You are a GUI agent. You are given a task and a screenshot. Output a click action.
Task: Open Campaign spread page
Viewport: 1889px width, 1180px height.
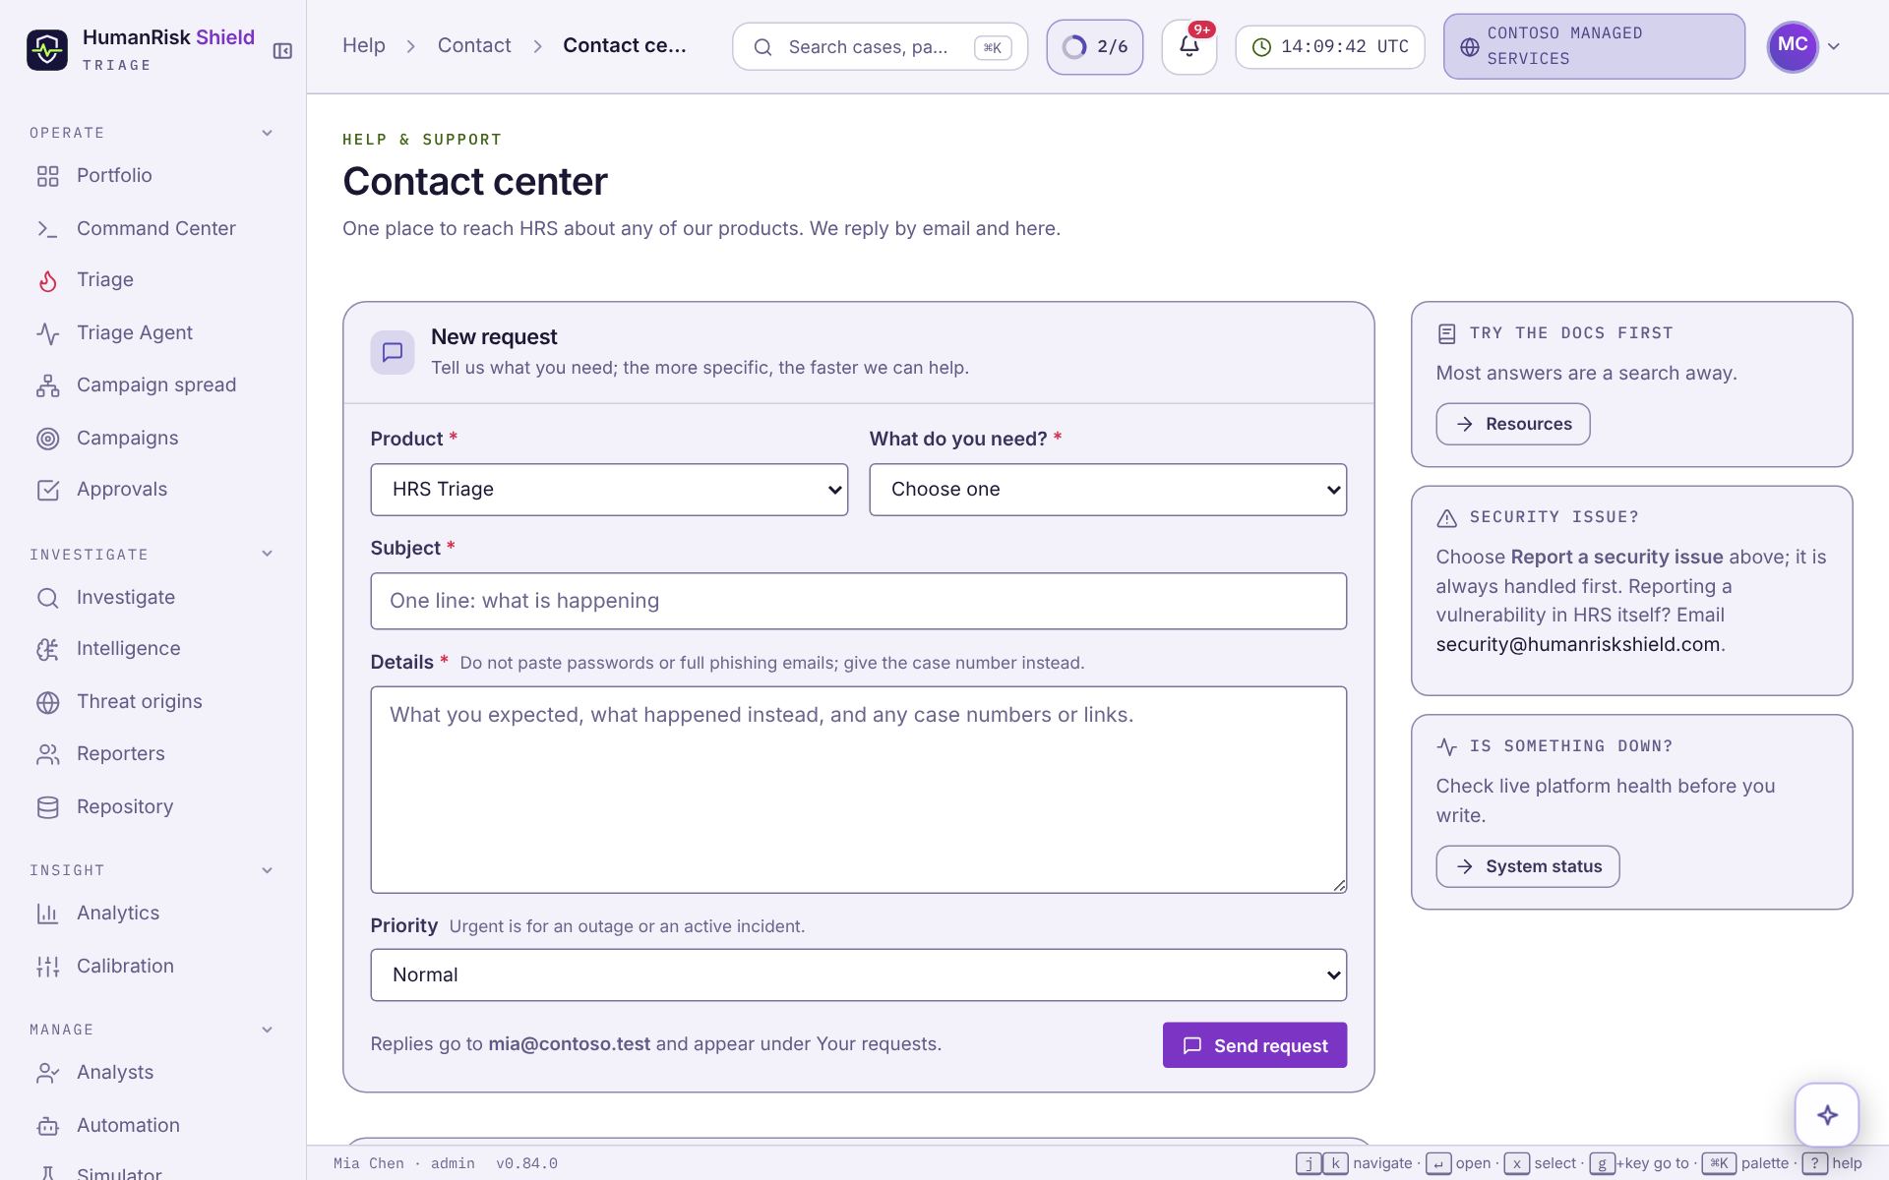point(152,385)
